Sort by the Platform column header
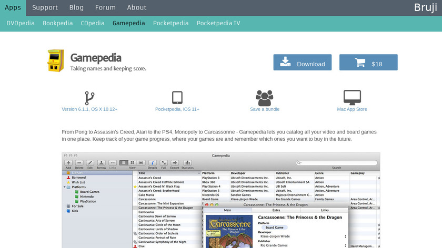The height and width of the screenshot is (248, 442). (215, 173)
